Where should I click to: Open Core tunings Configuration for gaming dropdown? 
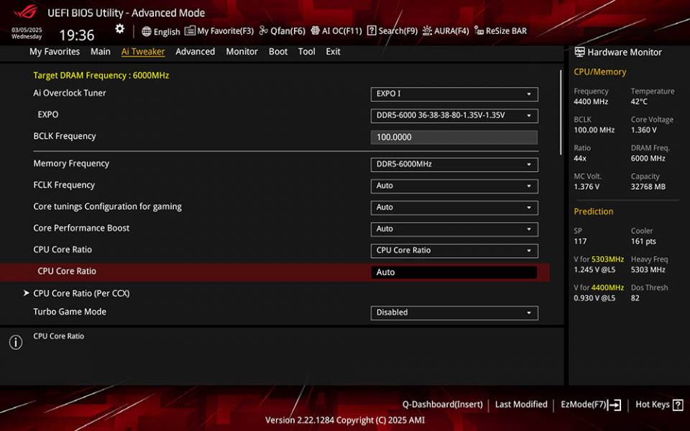pyautogui.click(x=454, y=208)
